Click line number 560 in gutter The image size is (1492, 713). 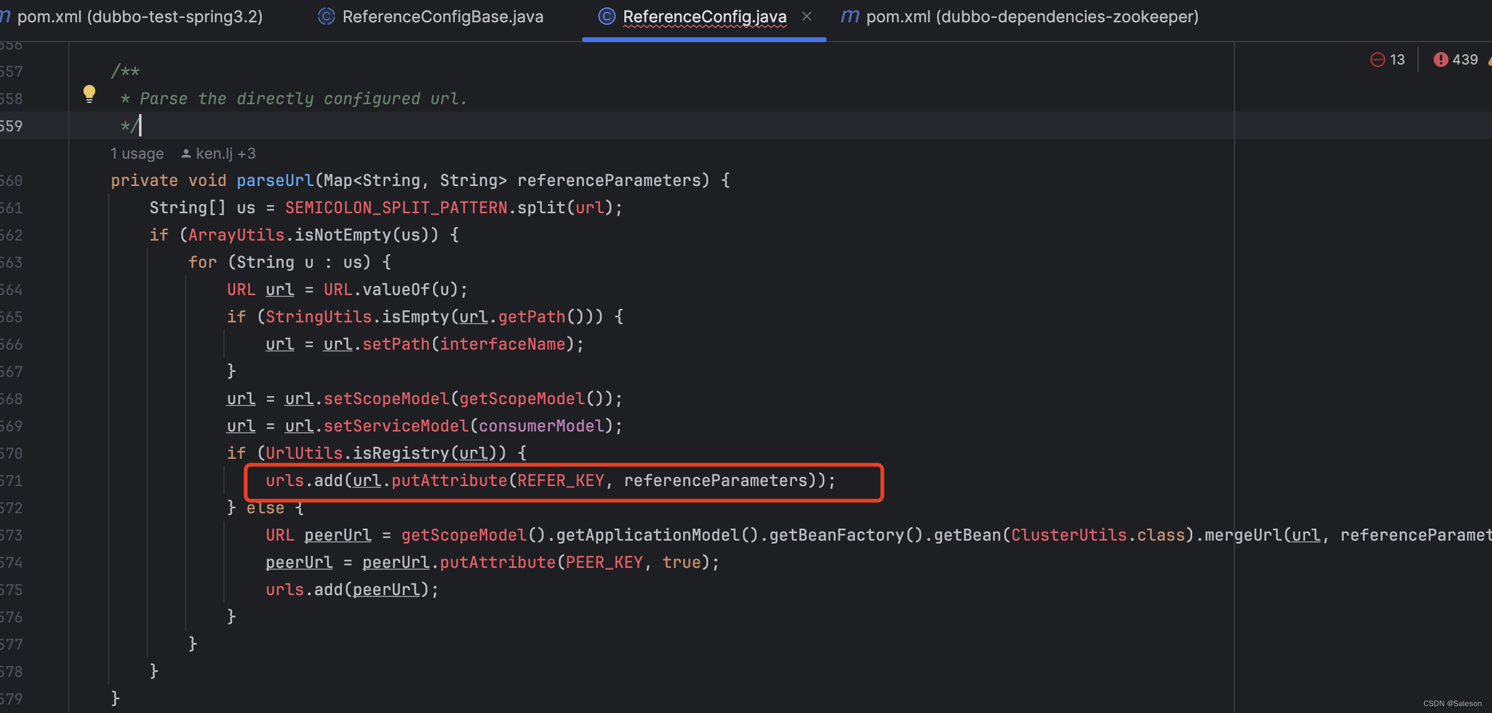point(12,180)
